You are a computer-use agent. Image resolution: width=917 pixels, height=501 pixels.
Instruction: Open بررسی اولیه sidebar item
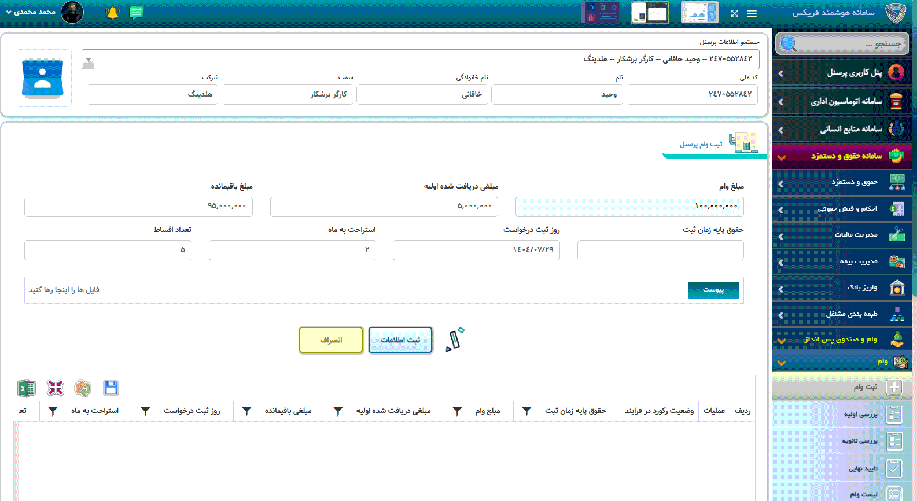[x=860, y=414]
